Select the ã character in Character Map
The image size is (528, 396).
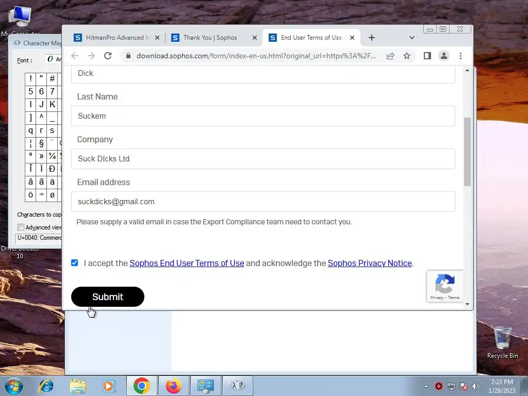[41, 182]
